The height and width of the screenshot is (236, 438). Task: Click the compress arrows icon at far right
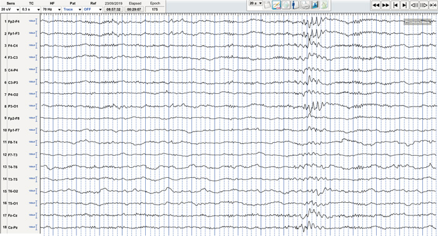click(x=433, y=5)
